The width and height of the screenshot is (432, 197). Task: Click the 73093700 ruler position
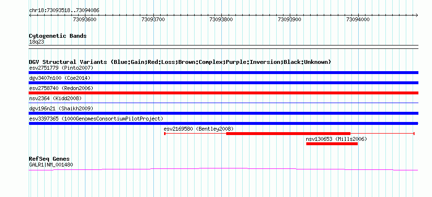click(153, 19)
